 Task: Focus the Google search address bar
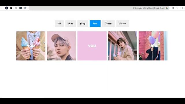[x=99, y=8]
